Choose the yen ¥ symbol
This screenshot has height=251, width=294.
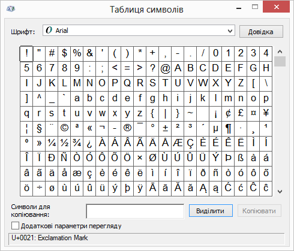click(266, 113)
